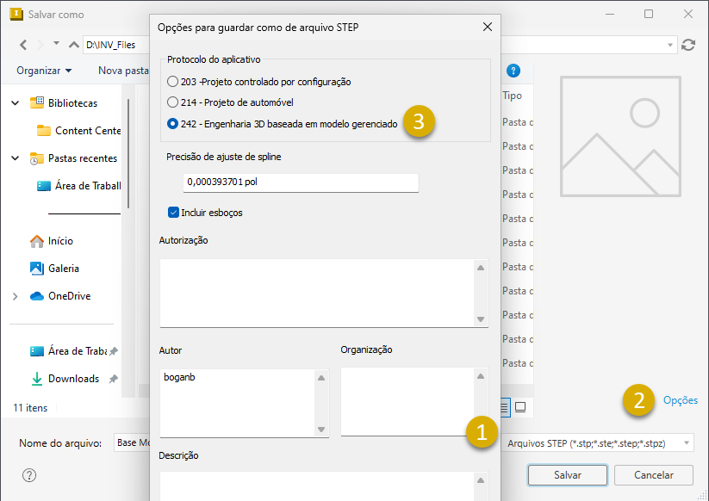The height and width of the screenshot is (501, 709).
Task: Select the OneDrive cloud icon
Action: click(x=37, y=296)
